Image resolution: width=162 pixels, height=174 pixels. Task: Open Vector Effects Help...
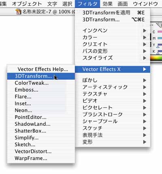click(x=41, y=69)
